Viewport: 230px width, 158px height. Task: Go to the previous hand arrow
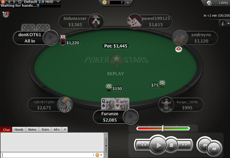204,145
